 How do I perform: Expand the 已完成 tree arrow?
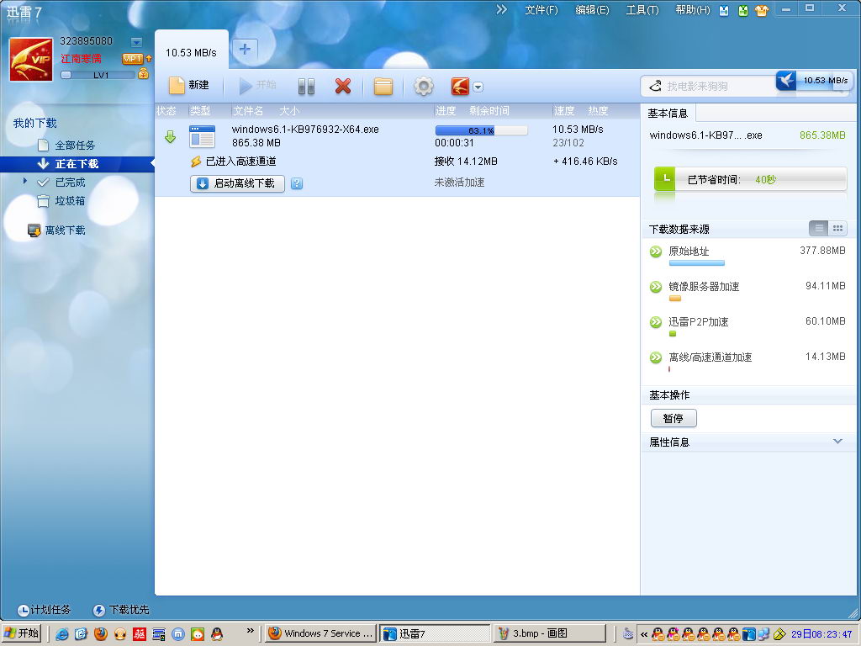coord(24,181)
